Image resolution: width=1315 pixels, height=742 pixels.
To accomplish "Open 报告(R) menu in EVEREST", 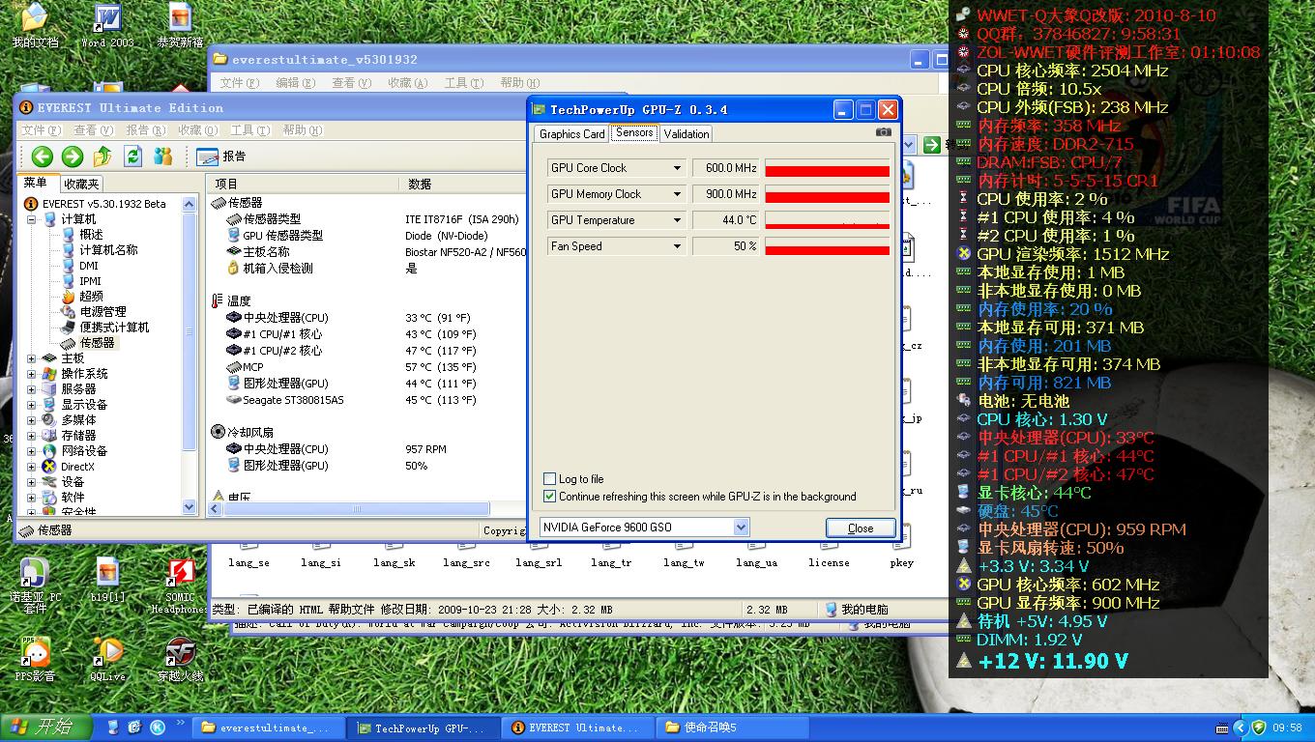I will pos(145,130).
